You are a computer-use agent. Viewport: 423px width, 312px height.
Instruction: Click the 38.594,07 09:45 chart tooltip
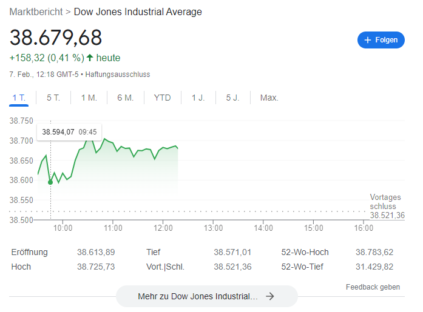click(x=69, y=132)
